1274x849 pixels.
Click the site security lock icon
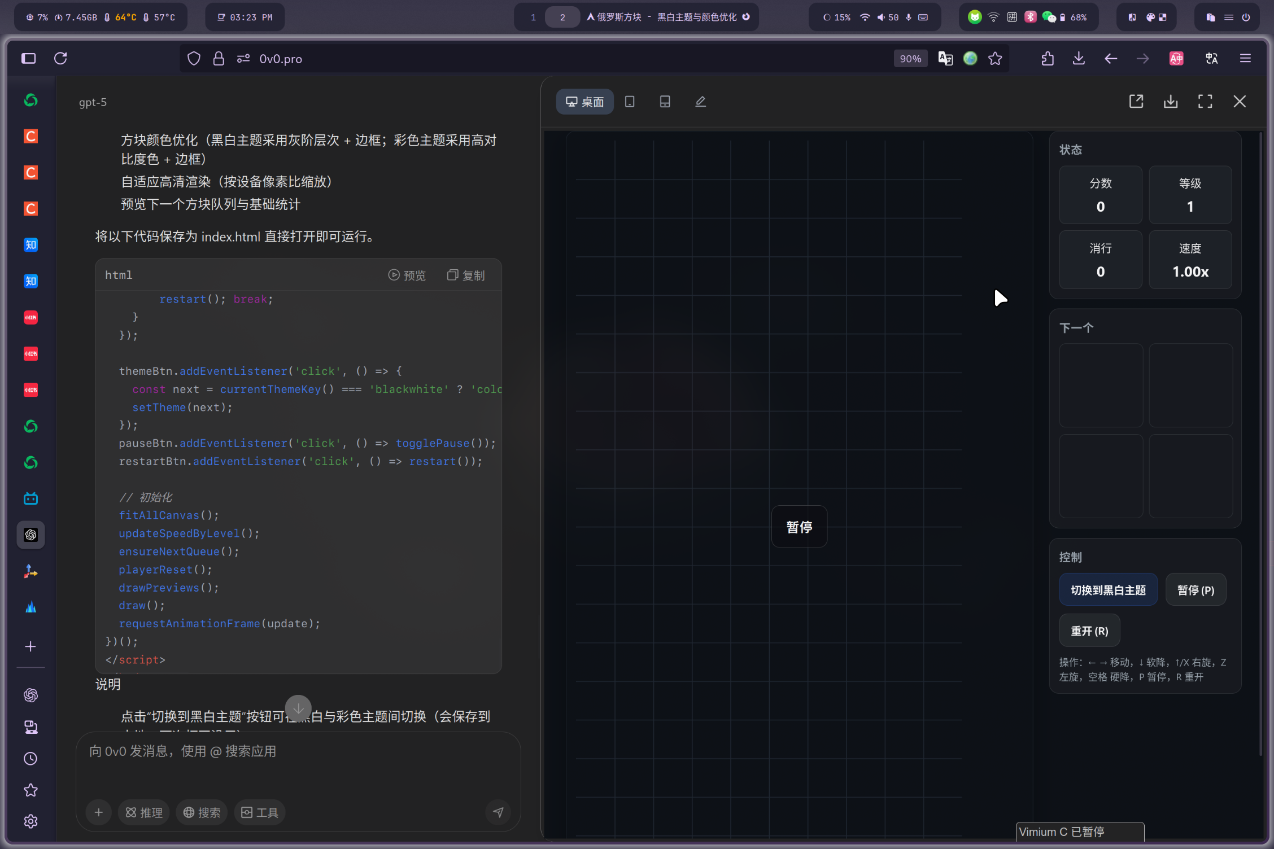pyautogui.click(x=219, y=59)
